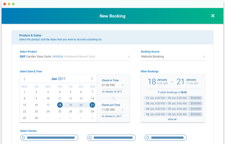
Task: Select January 18 in the calendar
Action: (x=60, y=105)
